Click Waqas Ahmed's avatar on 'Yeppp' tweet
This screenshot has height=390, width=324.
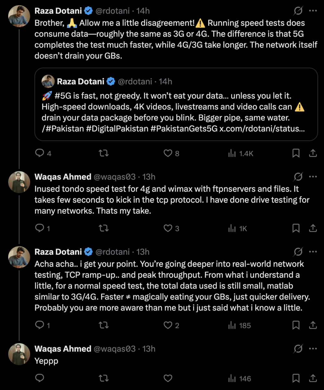[x=18, y=353]
